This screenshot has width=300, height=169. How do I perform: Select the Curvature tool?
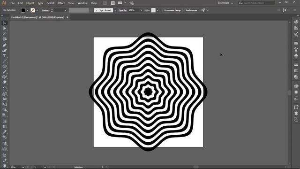coord(5,51)
